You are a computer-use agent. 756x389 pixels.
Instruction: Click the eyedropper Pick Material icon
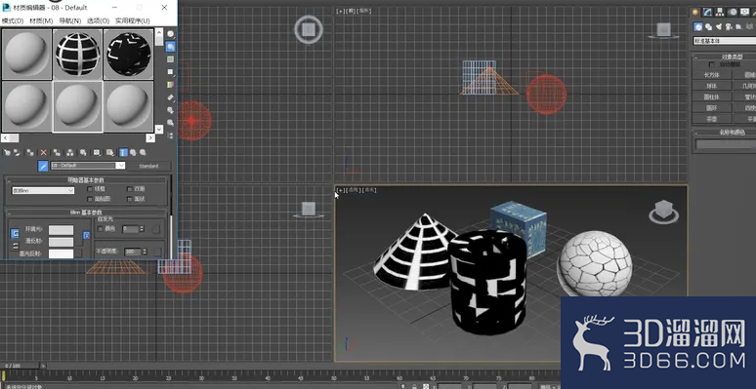pos(43,166)
